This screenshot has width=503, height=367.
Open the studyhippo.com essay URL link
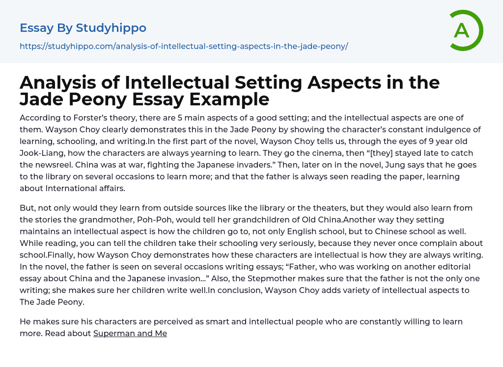184,46
